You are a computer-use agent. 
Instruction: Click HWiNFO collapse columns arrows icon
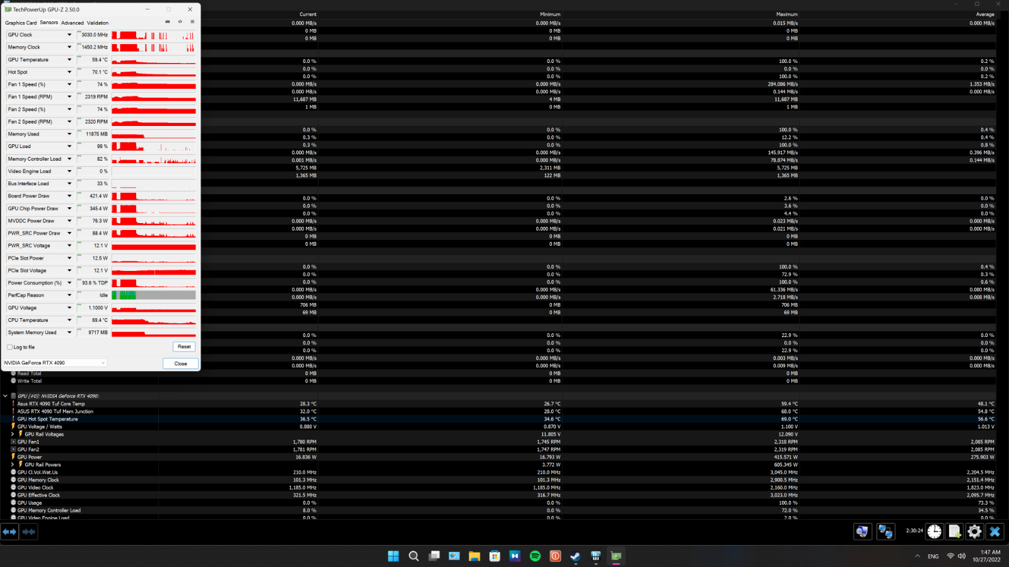[28, 532]
